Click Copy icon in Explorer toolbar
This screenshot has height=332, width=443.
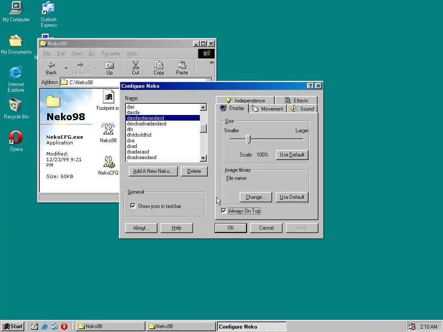coord(159,68)
